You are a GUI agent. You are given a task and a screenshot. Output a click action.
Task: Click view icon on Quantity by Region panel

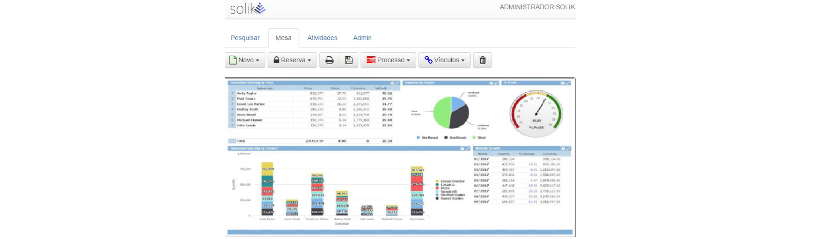click(x=491, y=83)
